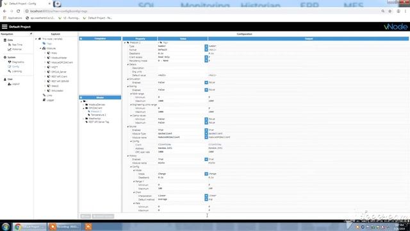This screenshot has height=231, width=410.
Task: Open the Source Module Type dropdown button
Action: click(x=206, y=133)
